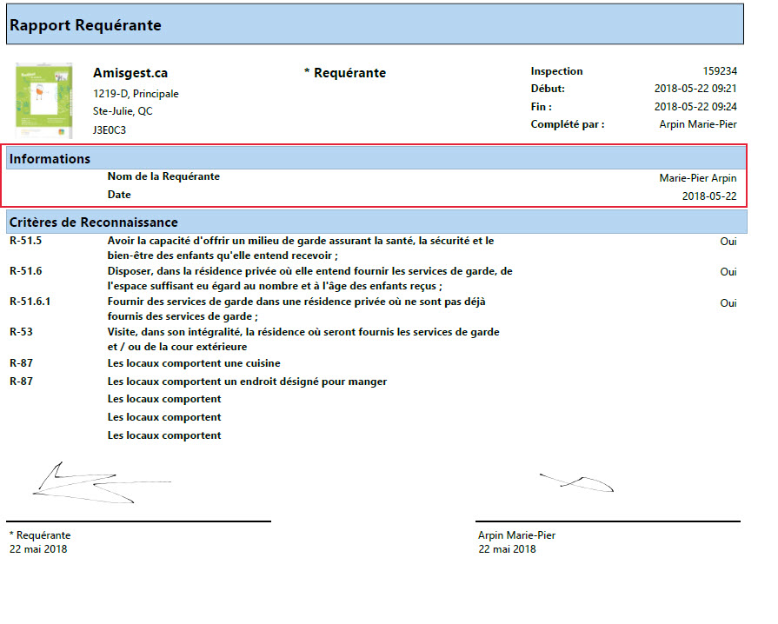Select end time '2018-05-22 09:24'
The image size is (778, 624).
pyautogui.click(x=695, y=107)
